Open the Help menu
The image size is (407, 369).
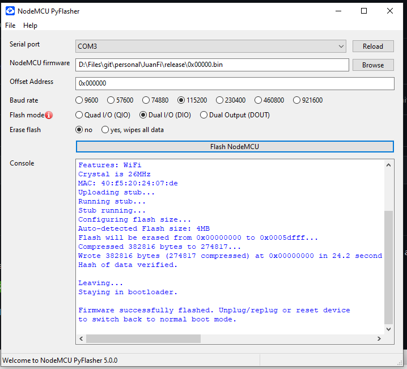(x=30, y=26)
